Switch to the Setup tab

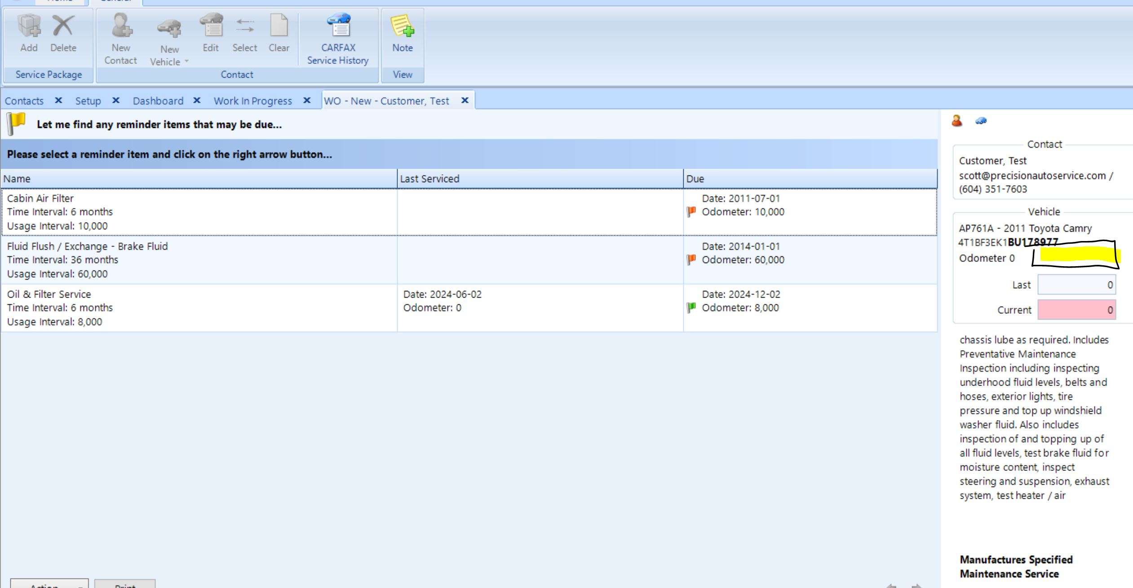88,101
